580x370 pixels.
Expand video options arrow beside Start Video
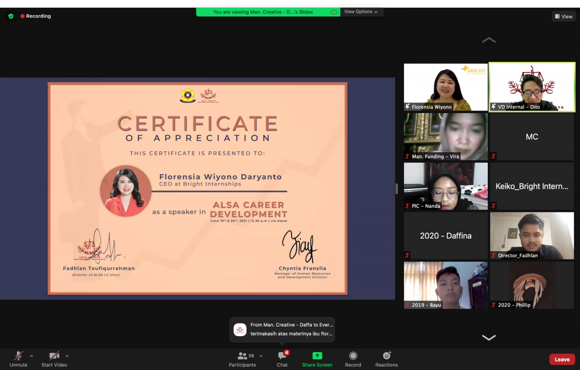pyautogui.click(x=67, y=356)
